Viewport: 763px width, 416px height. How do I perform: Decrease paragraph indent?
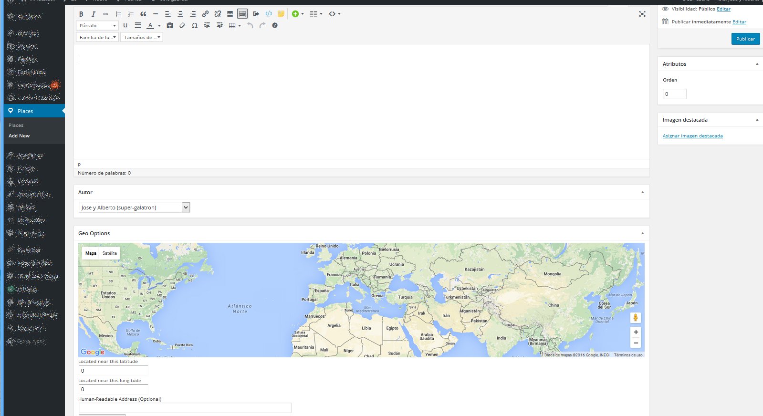pos(207,26)
